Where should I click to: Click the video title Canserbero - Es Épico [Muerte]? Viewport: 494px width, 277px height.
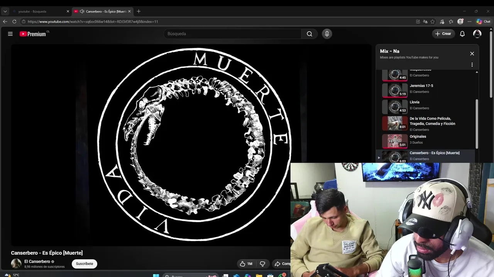coord(47,253)
